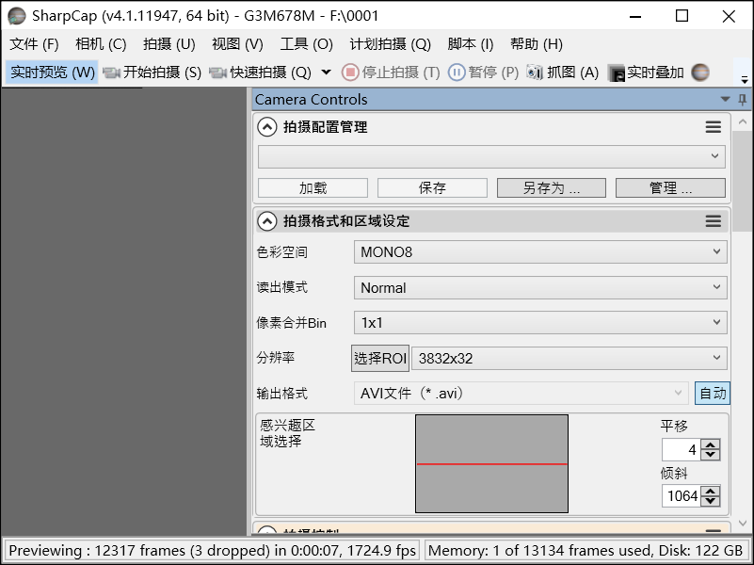Open 色彩空间 MONO8 dropdown
The height and width of the screenshot is (565, 754).
point(540,252)
